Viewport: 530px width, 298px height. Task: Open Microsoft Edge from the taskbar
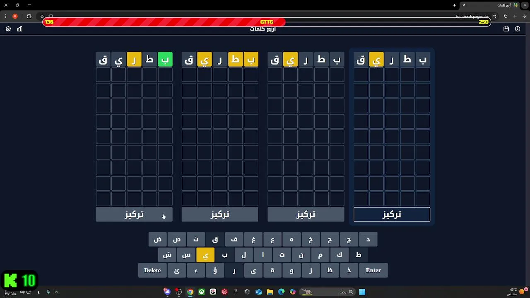coord(282,292)
